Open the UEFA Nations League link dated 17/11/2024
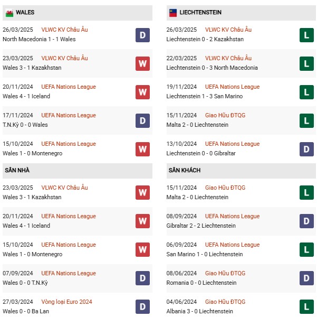This screenshot has width=317, height=317. click(x=69, y=115)
